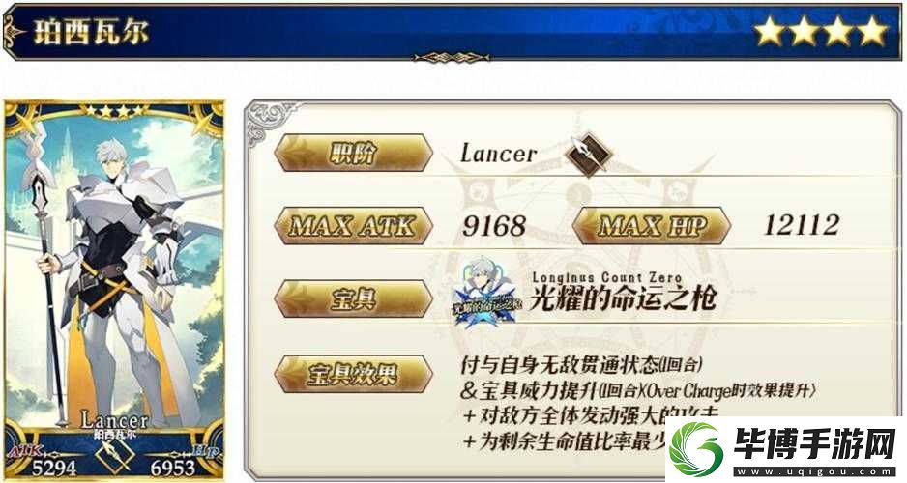Open the 宝具 Noble Phantasm label
Screen dimensions: 907x483
[x=354, y=299]
